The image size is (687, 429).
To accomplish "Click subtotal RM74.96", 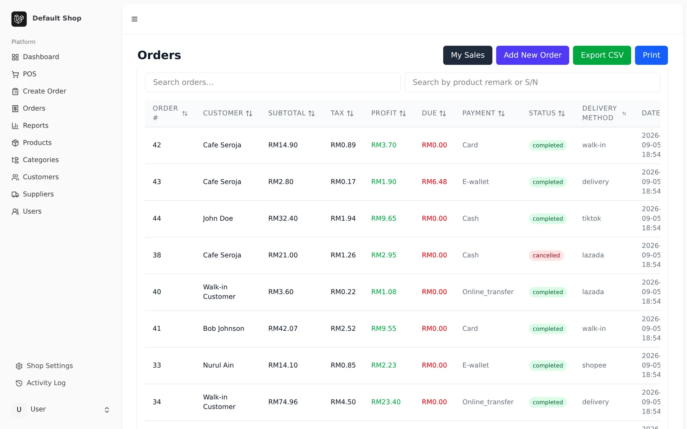I will [283, 402].
